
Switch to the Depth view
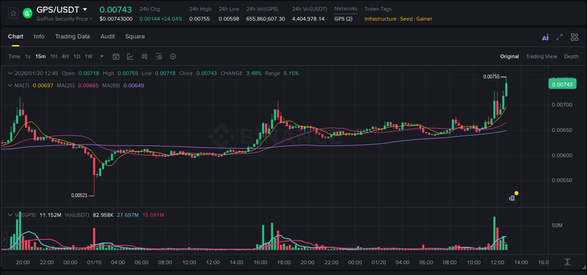(x=572, y=56)
